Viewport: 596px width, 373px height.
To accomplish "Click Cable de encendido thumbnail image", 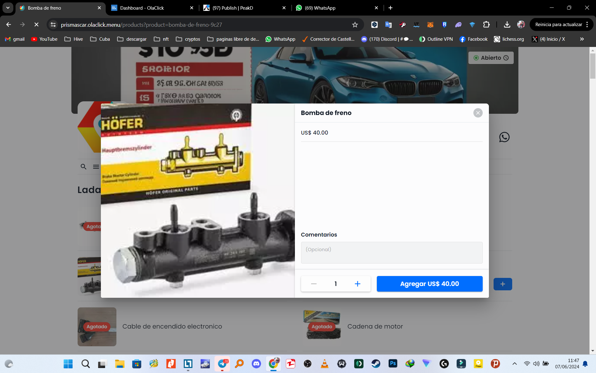I will (x=97, y=327).
